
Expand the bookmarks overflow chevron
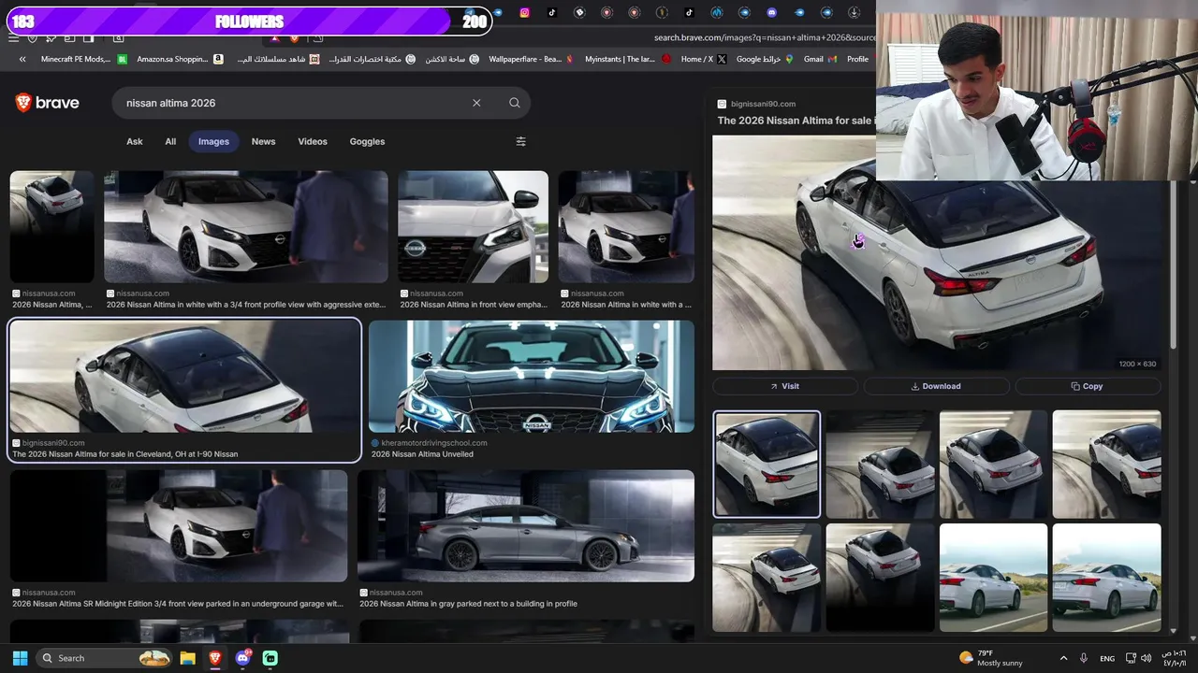(x=22, y=59)
